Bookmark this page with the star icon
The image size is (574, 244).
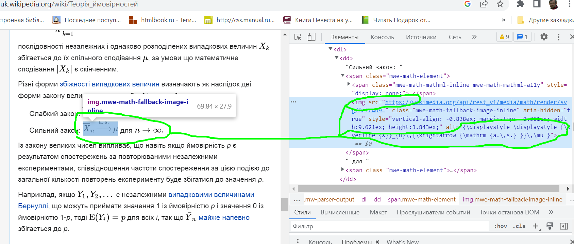click(x=500, y=4)
